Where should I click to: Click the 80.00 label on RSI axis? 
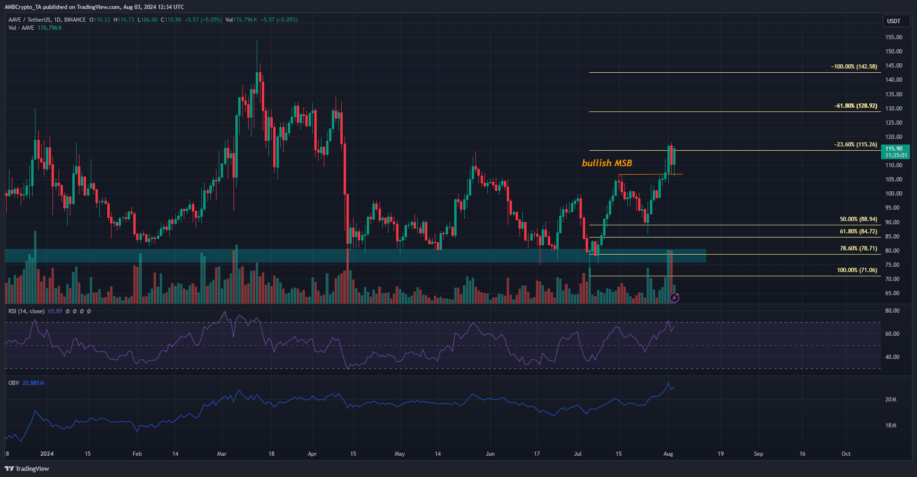coord(892,311)
